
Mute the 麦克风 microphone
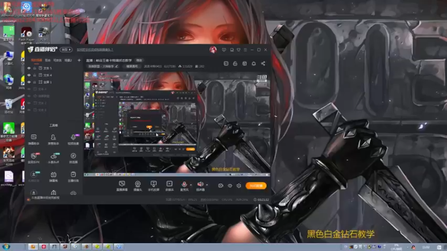[x=184, y=186]
